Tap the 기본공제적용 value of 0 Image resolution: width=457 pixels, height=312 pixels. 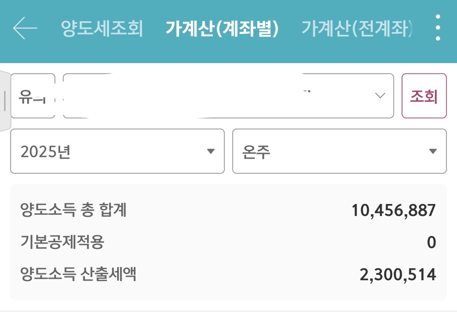click(431, 243)
